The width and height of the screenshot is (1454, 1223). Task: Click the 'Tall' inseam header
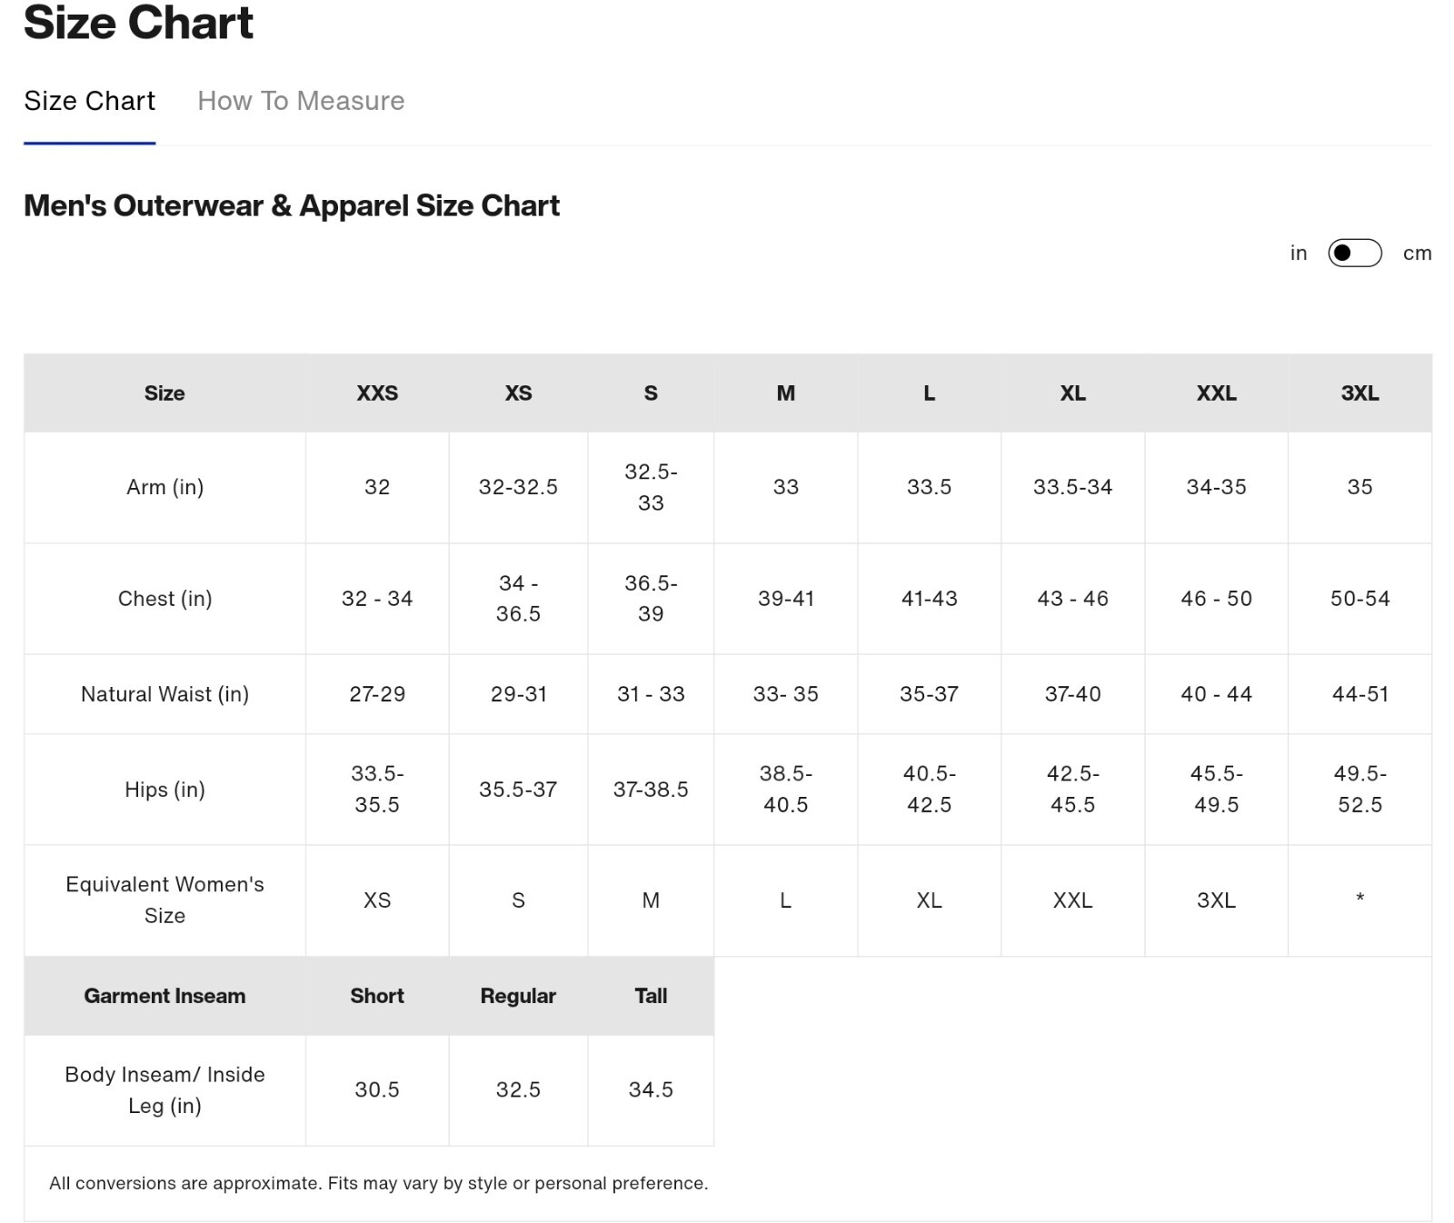[x=651, y=996]
